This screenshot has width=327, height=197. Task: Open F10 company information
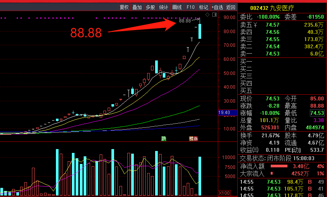click(x=190, y=7)
